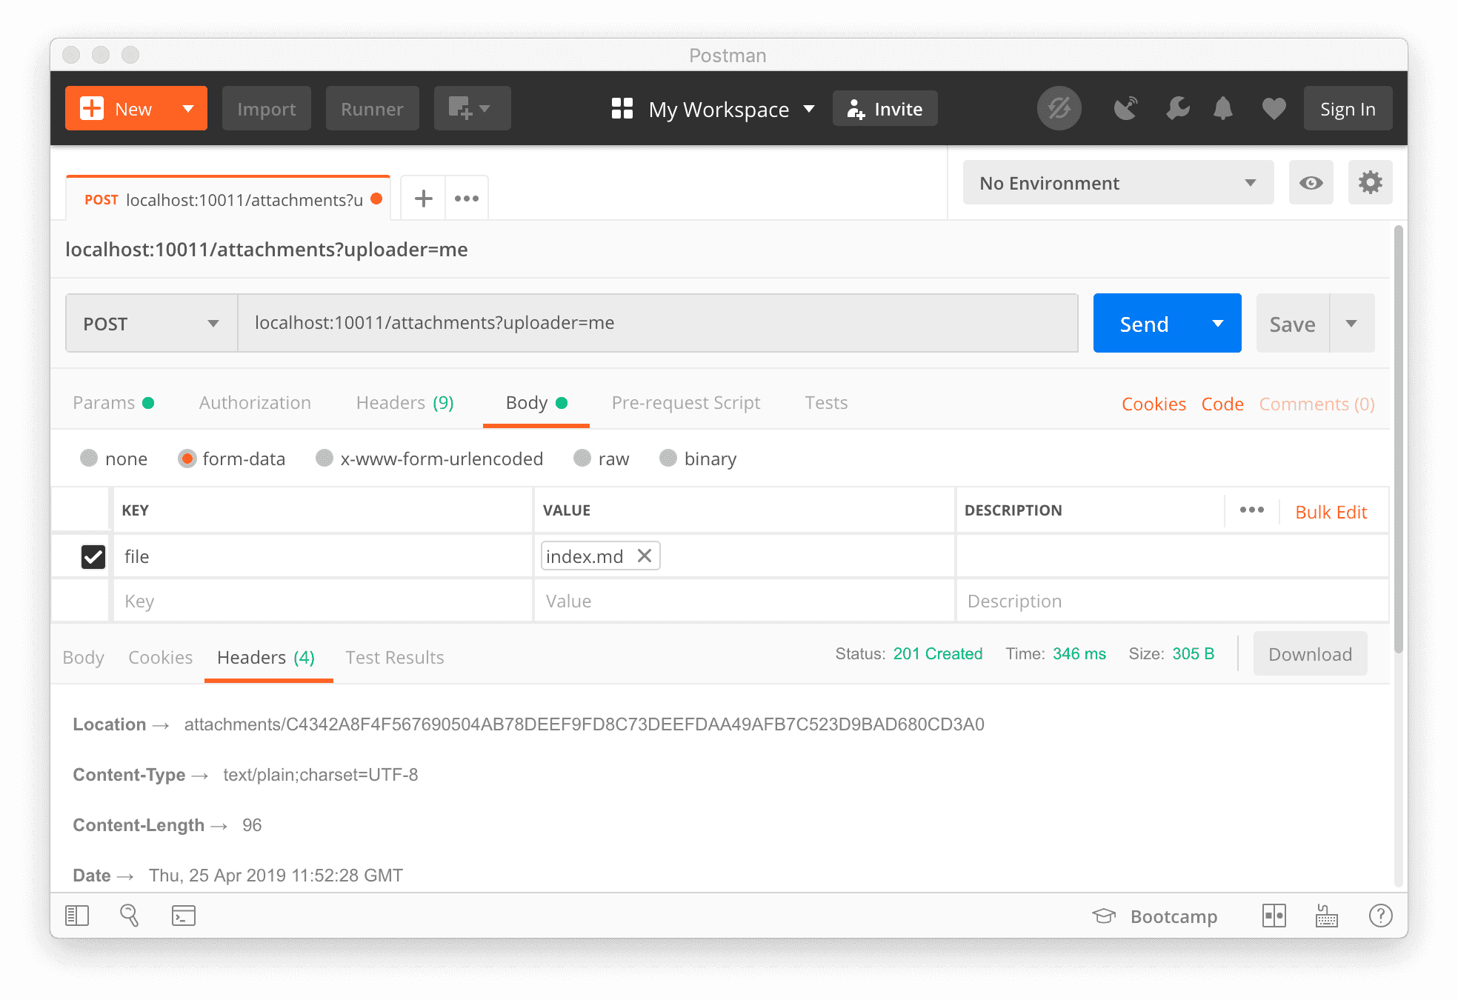Uncheck the file key row checkbox

click(x=93, y=556)
